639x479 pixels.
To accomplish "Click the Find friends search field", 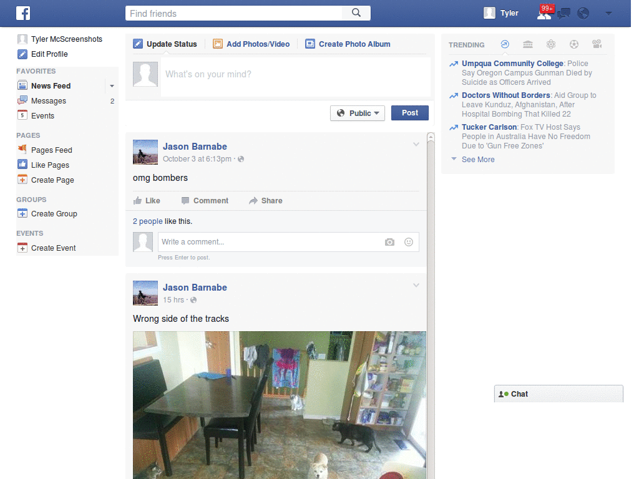I will 234,13.
